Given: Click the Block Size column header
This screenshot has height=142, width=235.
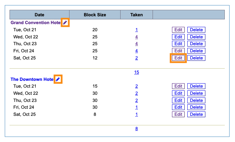Looking at the screenshot, I should pos(95,15).
